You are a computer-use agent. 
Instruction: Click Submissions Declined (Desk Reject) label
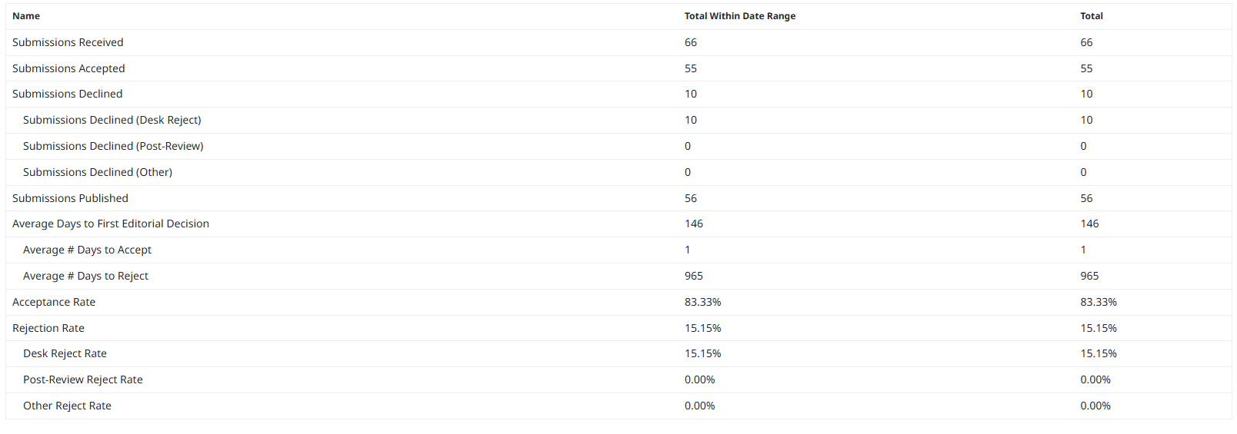coord(112,120)
